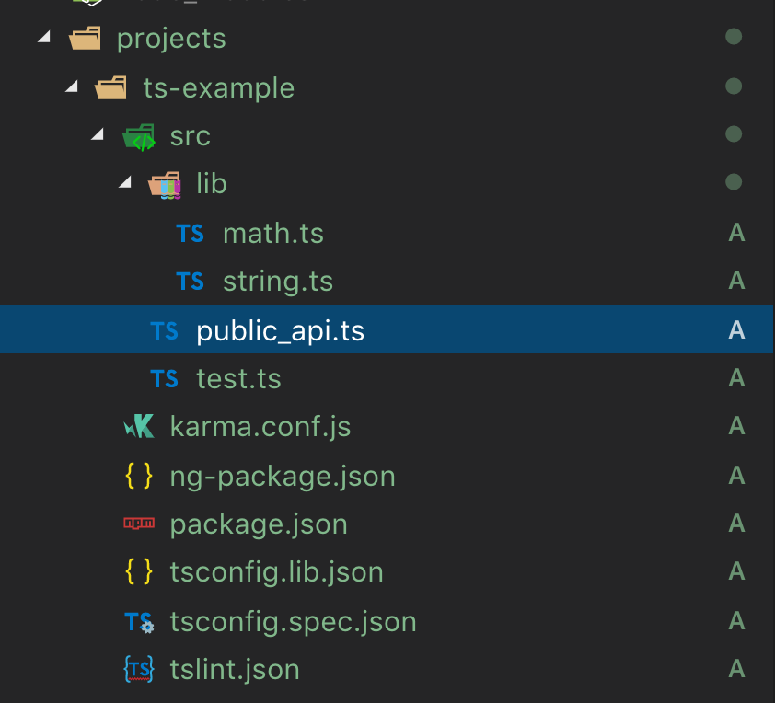Click the npm icon beside package.json
The width and height of the screenshot is (775, 703).
(x=139, y=524)
